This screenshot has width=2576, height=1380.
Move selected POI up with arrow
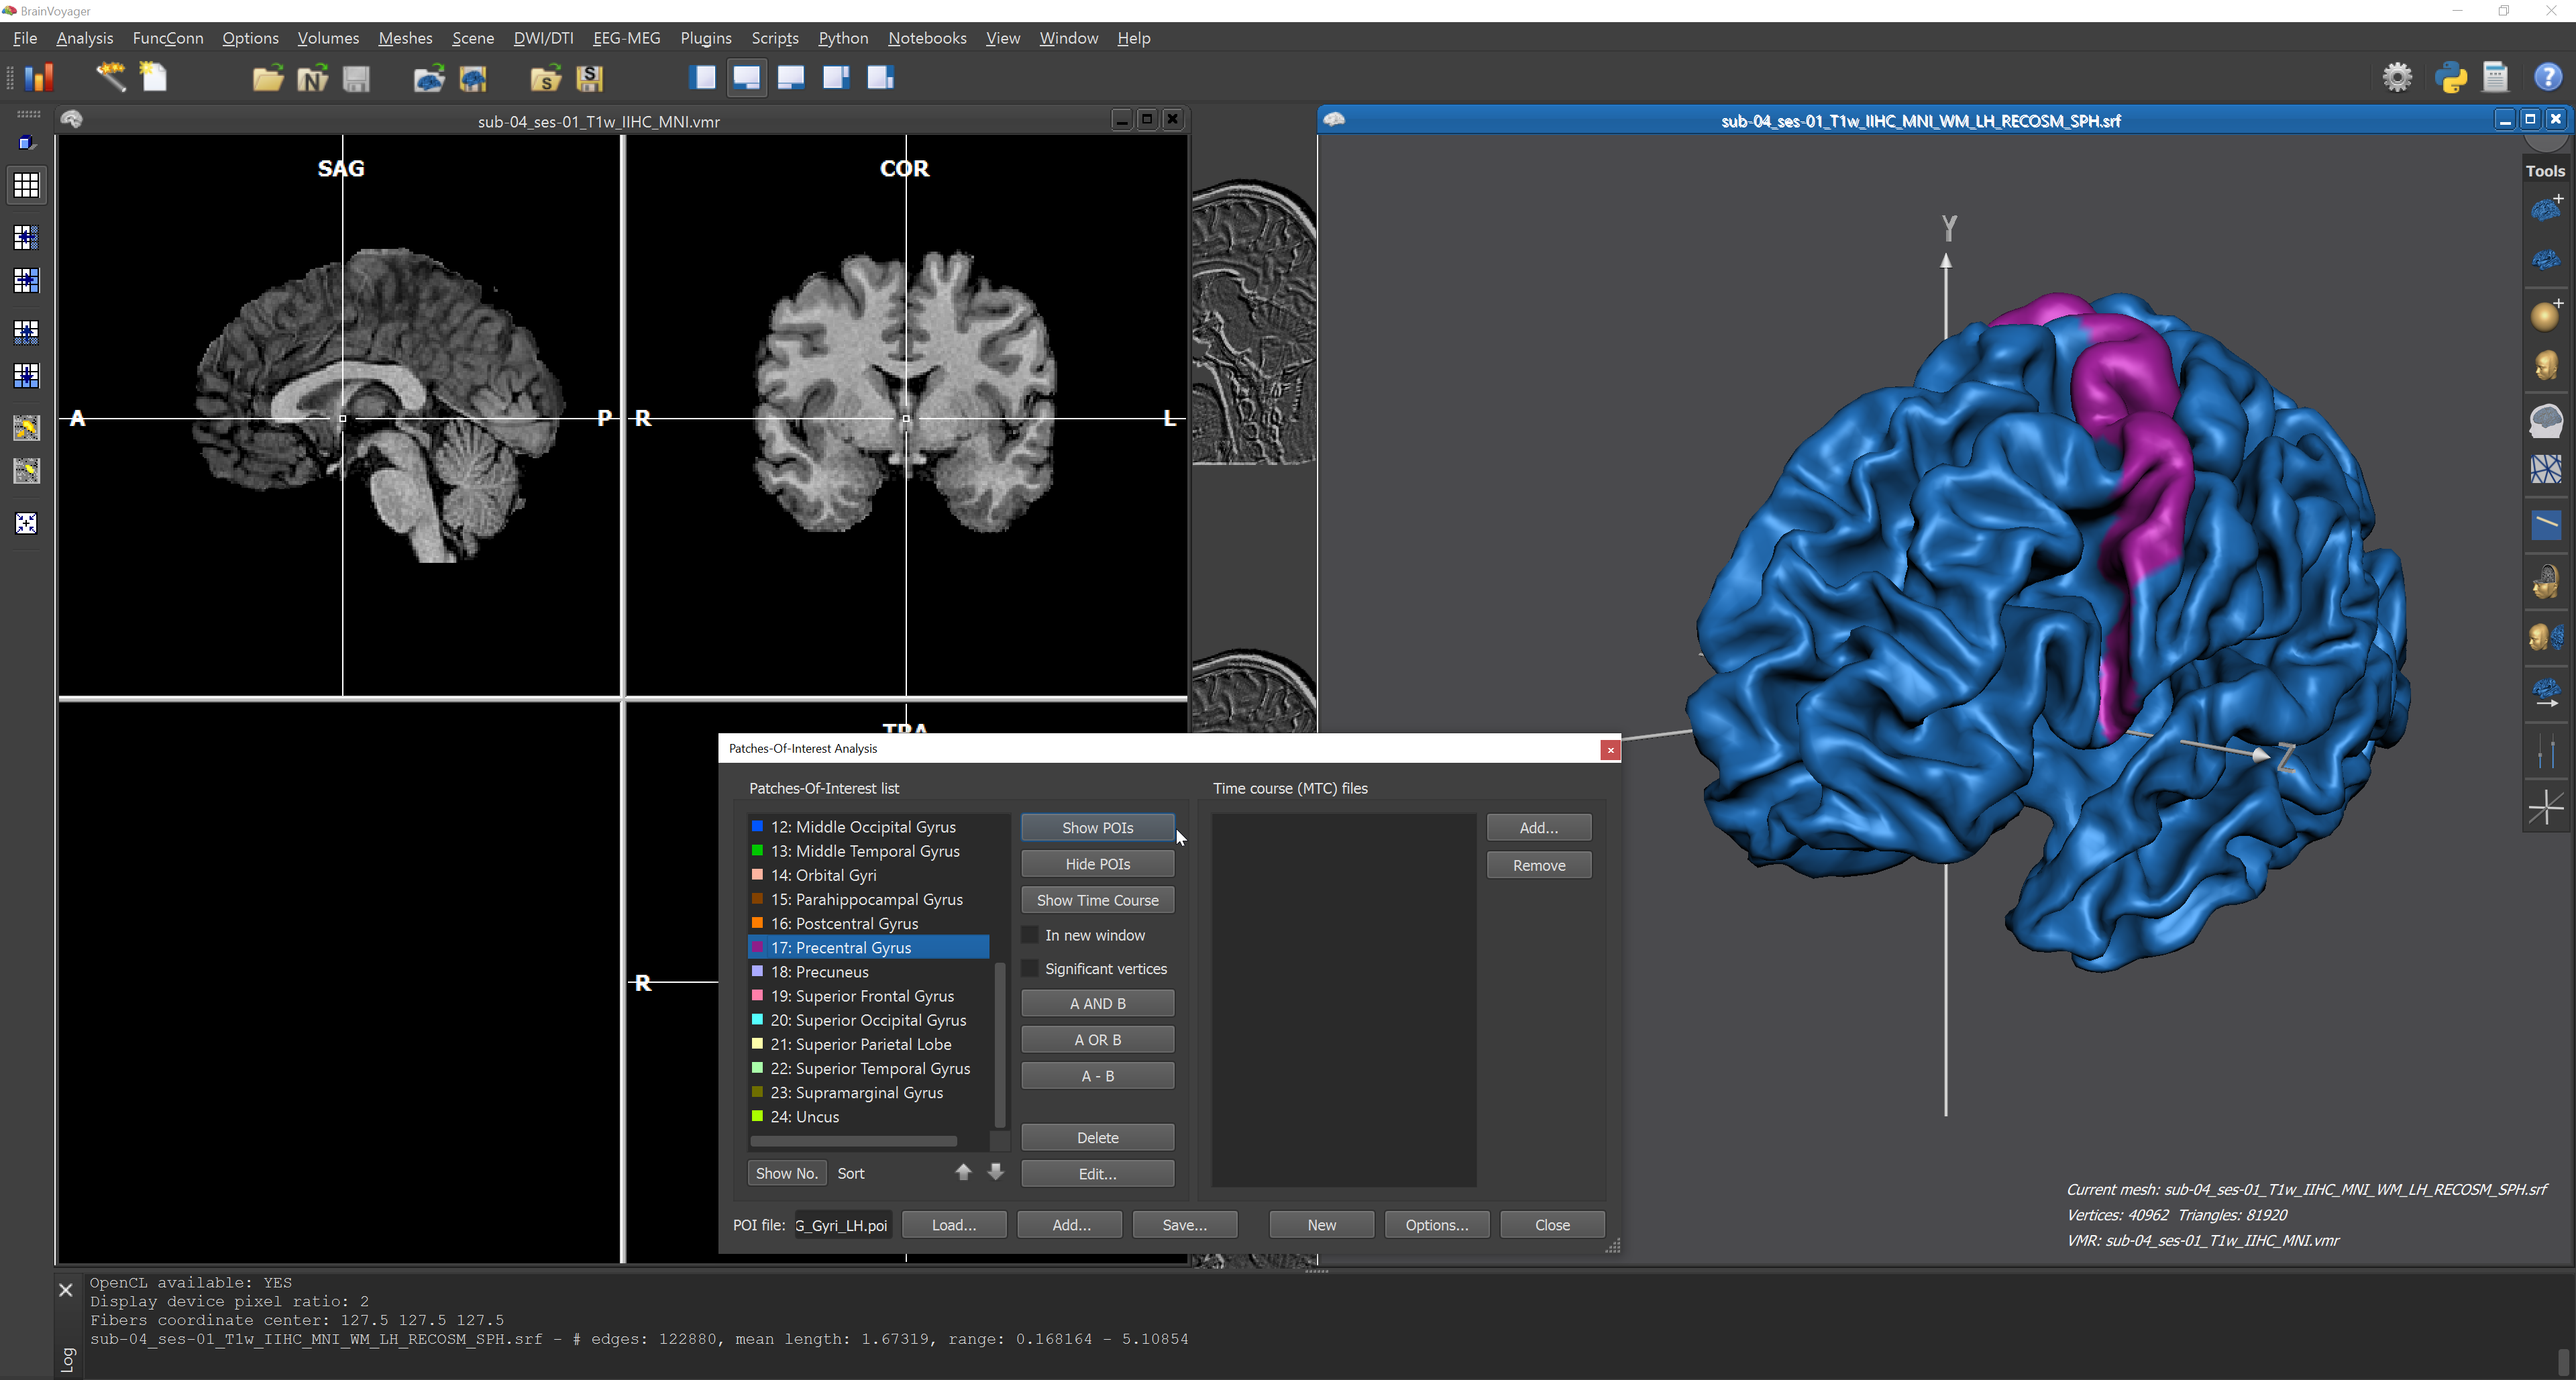963,1172
